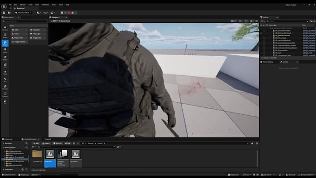Close the Viewport 1 tab
Viewport: 316px width, 178px height.
66,17
